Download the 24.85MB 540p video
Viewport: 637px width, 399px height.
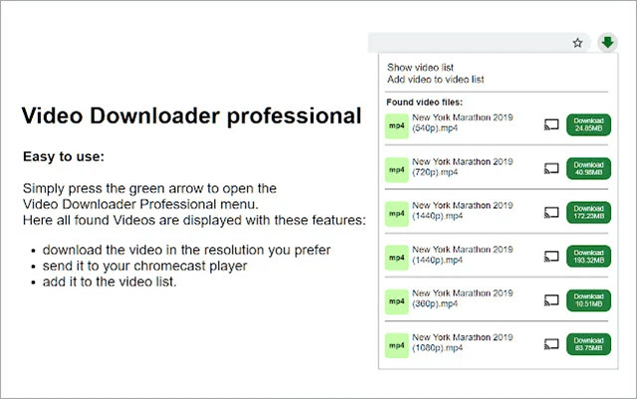(x=588, y=124)
